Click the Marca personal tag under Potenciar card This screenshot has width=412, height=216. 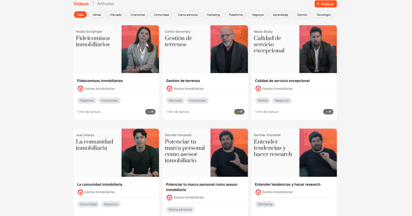(180, 209)
